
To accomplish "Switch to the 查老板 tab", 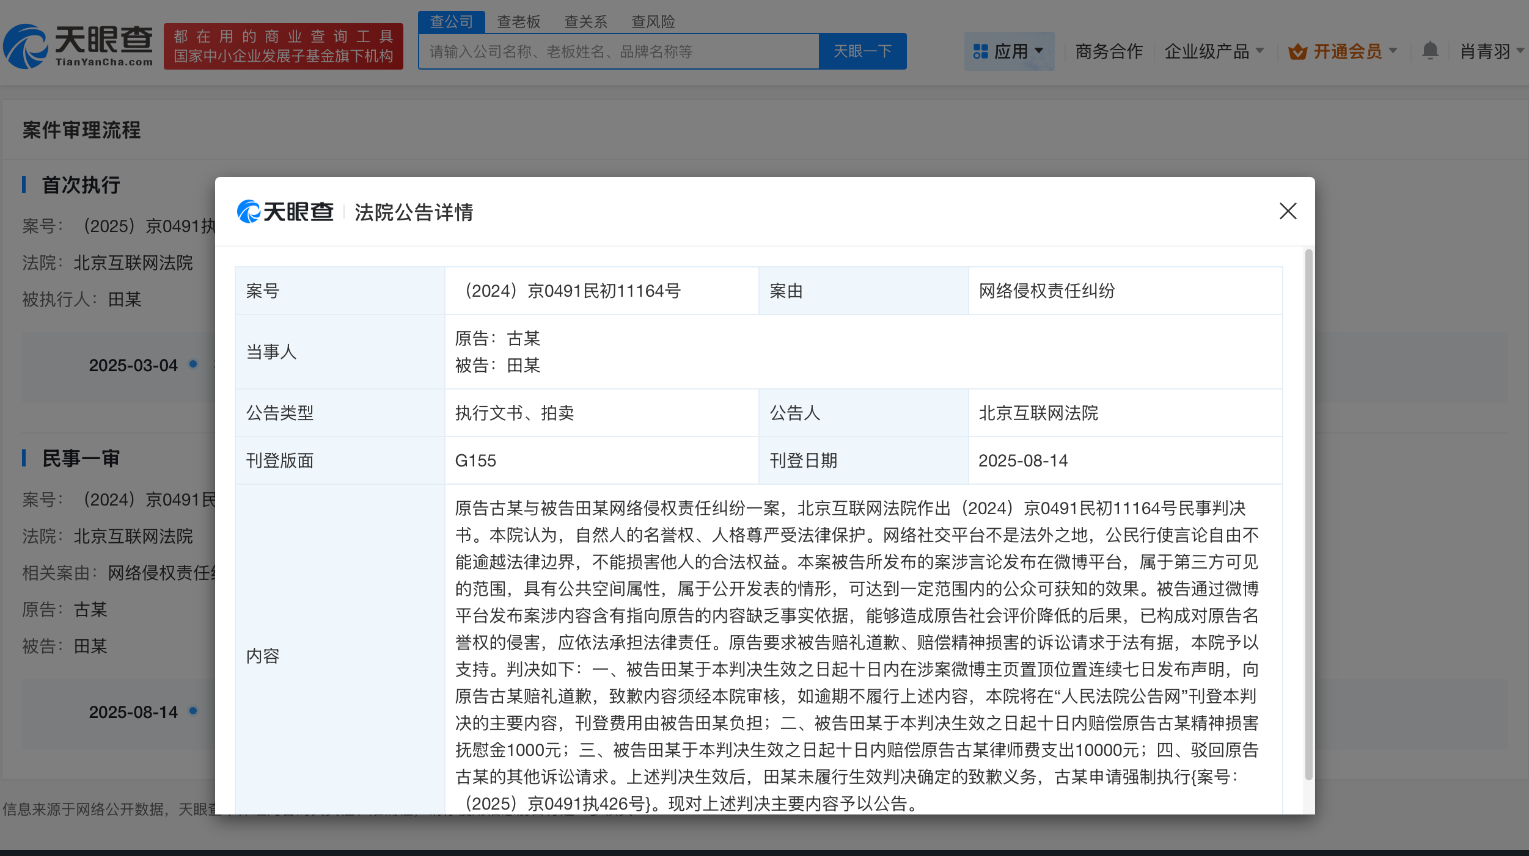I will click(518, 21).
